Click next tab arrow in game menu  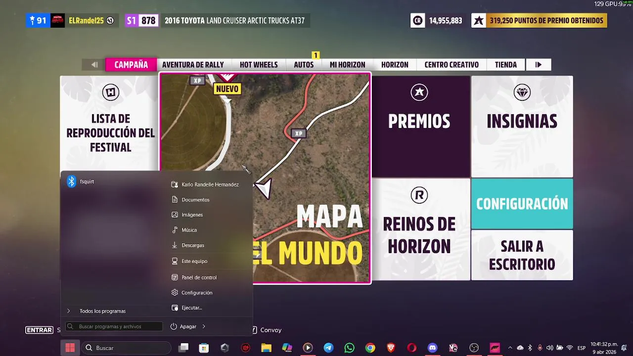[539, 65]
